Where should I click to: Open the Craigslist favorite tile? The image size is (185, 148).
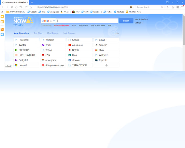[26, 60]
